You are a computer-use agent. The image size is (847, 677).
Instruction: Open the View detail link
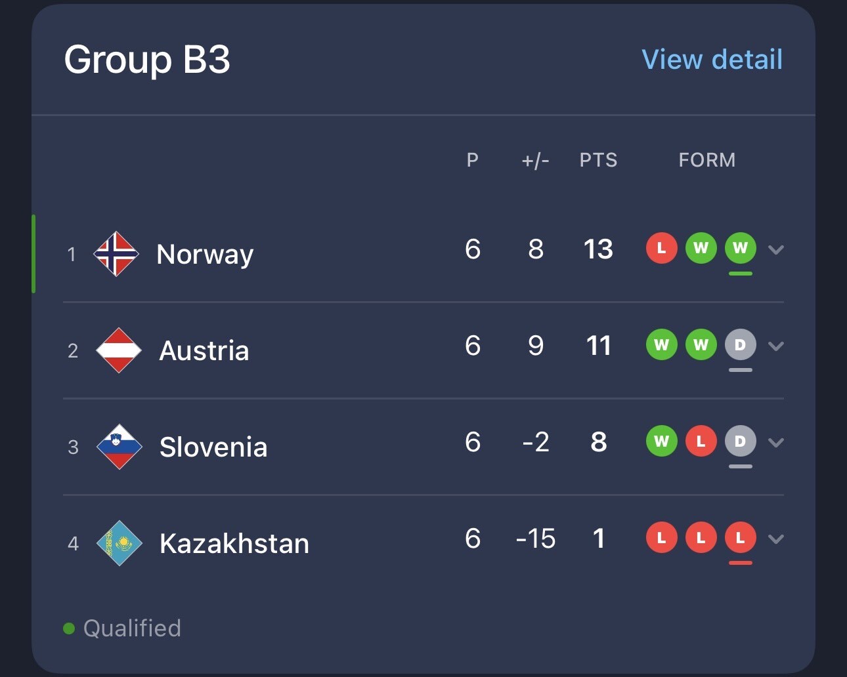click(x=712, y=60)
